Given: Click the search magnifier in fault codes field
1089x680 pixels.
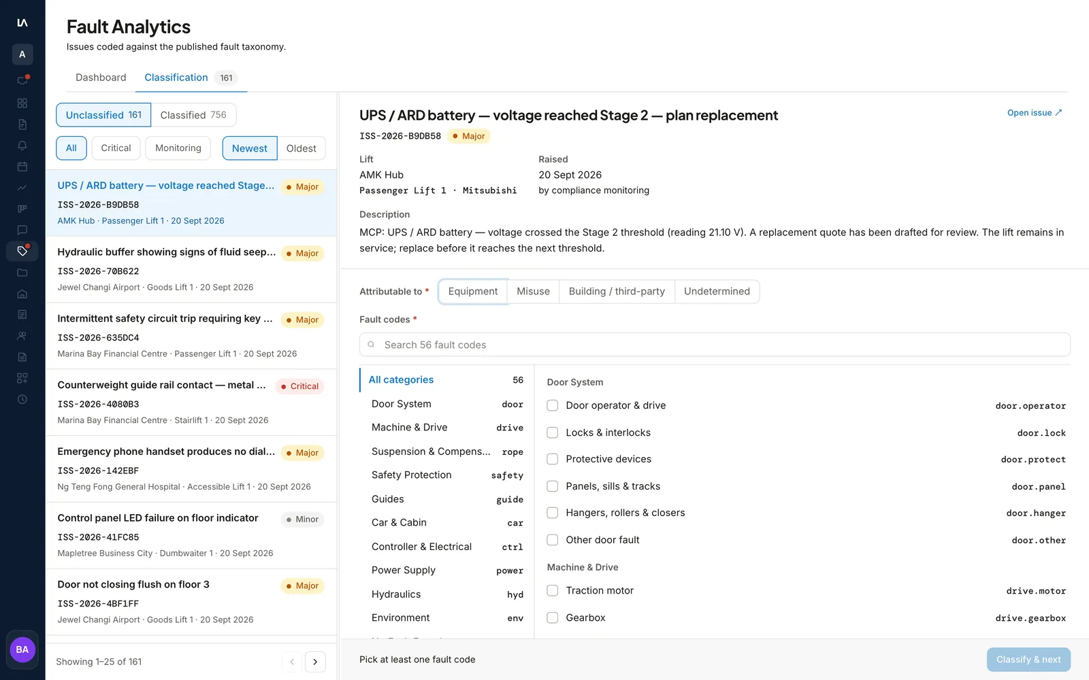Looking at the screenshot, I should coord(371,345).
